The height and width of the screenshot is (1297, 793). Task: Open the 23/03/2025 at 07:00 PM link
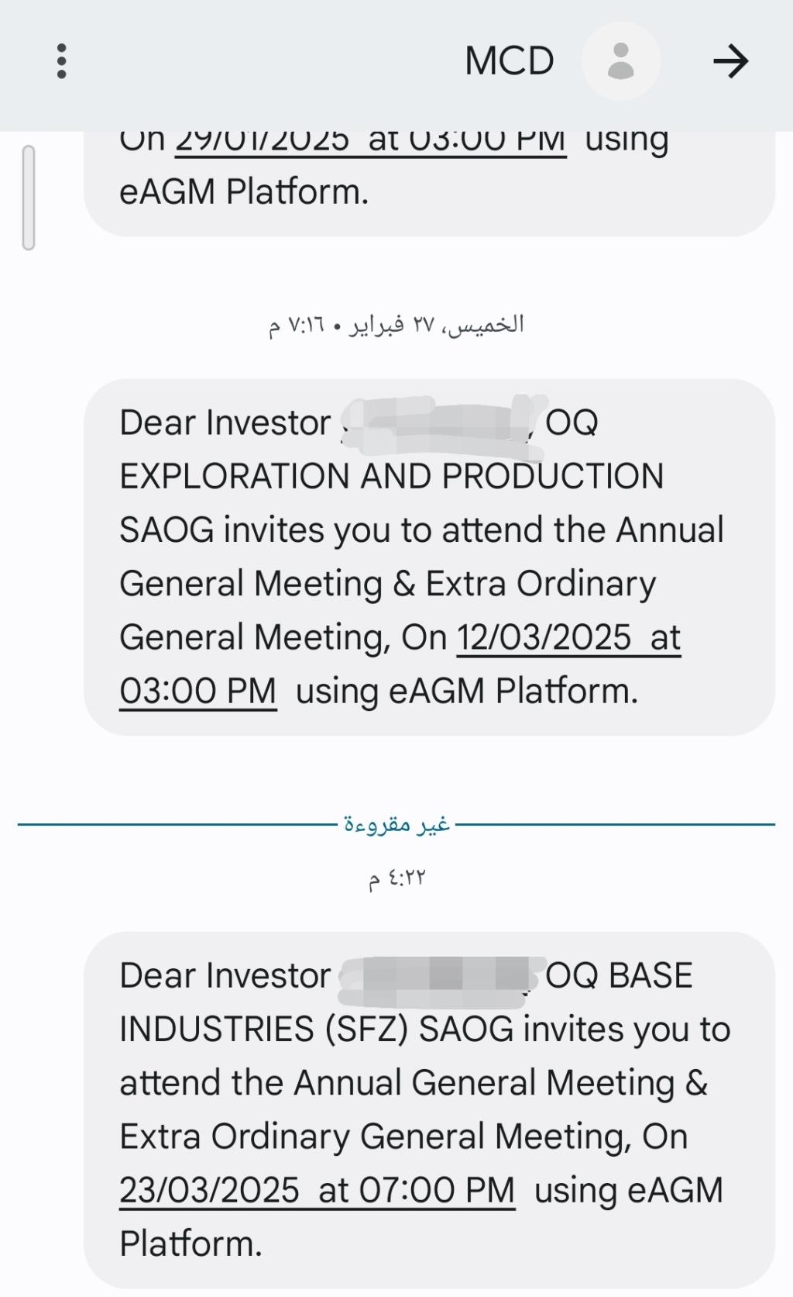(317, 1190)
